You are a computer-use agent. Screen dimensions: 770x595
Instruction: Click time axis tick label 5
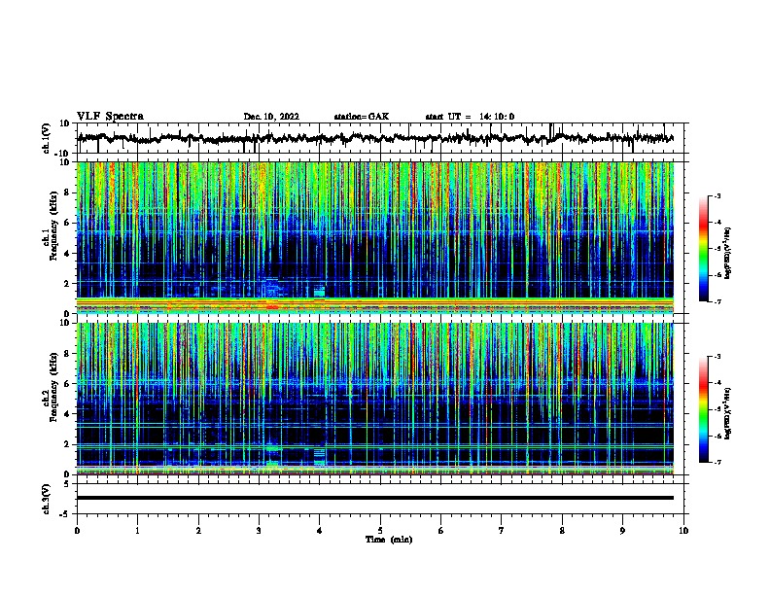tap(380, 531)
